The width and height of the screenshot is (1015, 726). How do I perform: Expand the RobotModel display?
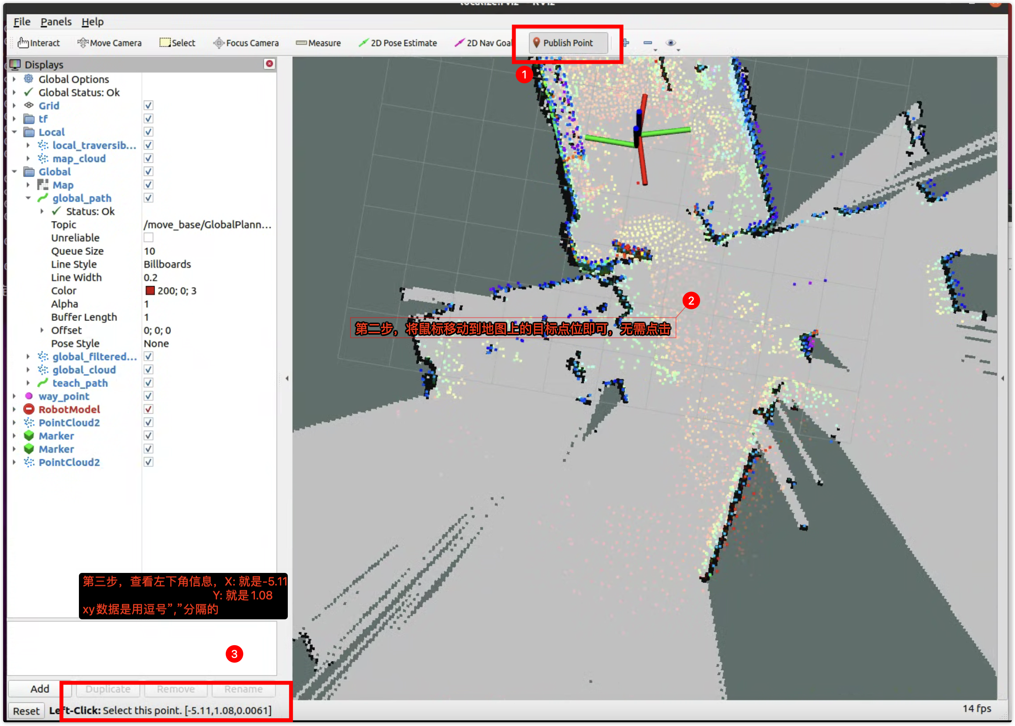pyautogui.click(x=14, y=409)
